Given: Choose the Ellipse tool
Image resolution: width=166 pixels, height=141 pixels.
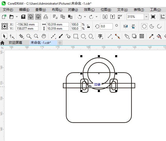Looking at the screenshot, I should click(83, 36).
